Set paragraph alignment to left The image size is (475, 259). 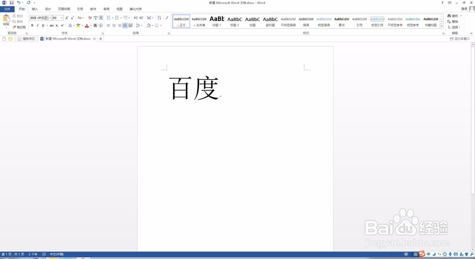coord(108,26)
